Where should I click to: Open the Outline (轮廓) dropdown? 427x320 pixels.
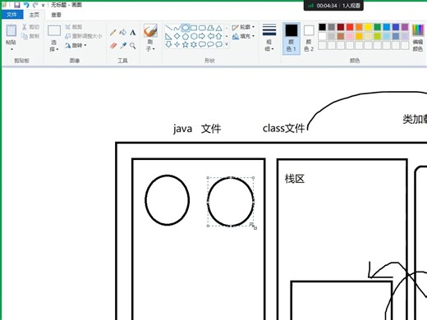coord(243,27)
